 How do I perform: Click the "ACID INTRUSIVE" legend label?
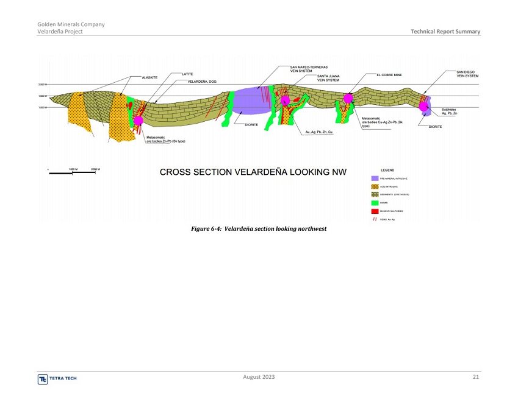point(389,186)
